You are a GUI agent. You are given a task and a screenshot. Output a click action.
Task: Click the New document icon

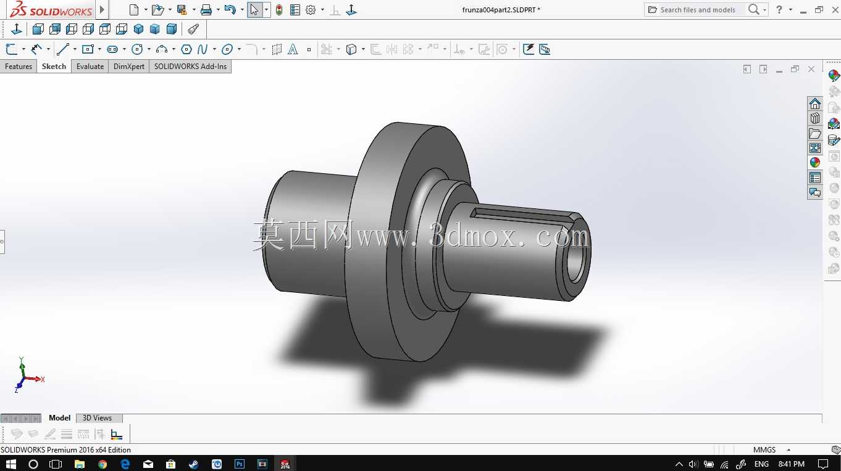pos(134,10)
